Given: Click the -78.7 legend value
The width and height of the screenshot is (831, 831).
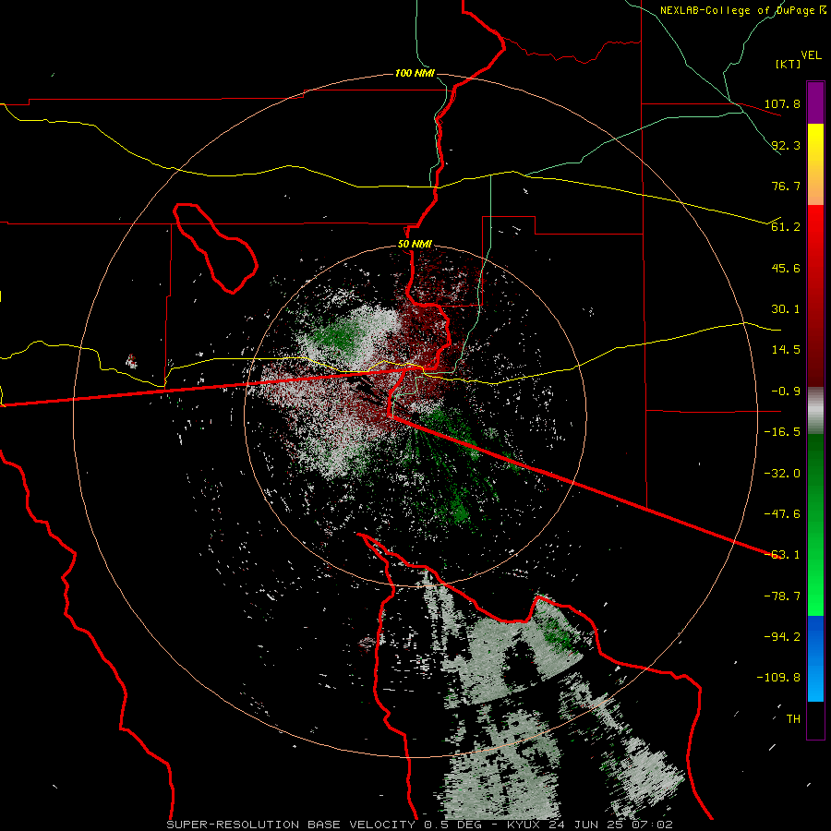Looking at the screenshot, I should pos(782,596).
